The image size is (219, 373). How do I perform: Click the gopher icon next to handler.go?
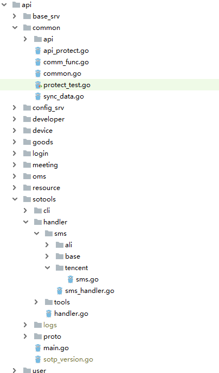(x=49, y=314)
